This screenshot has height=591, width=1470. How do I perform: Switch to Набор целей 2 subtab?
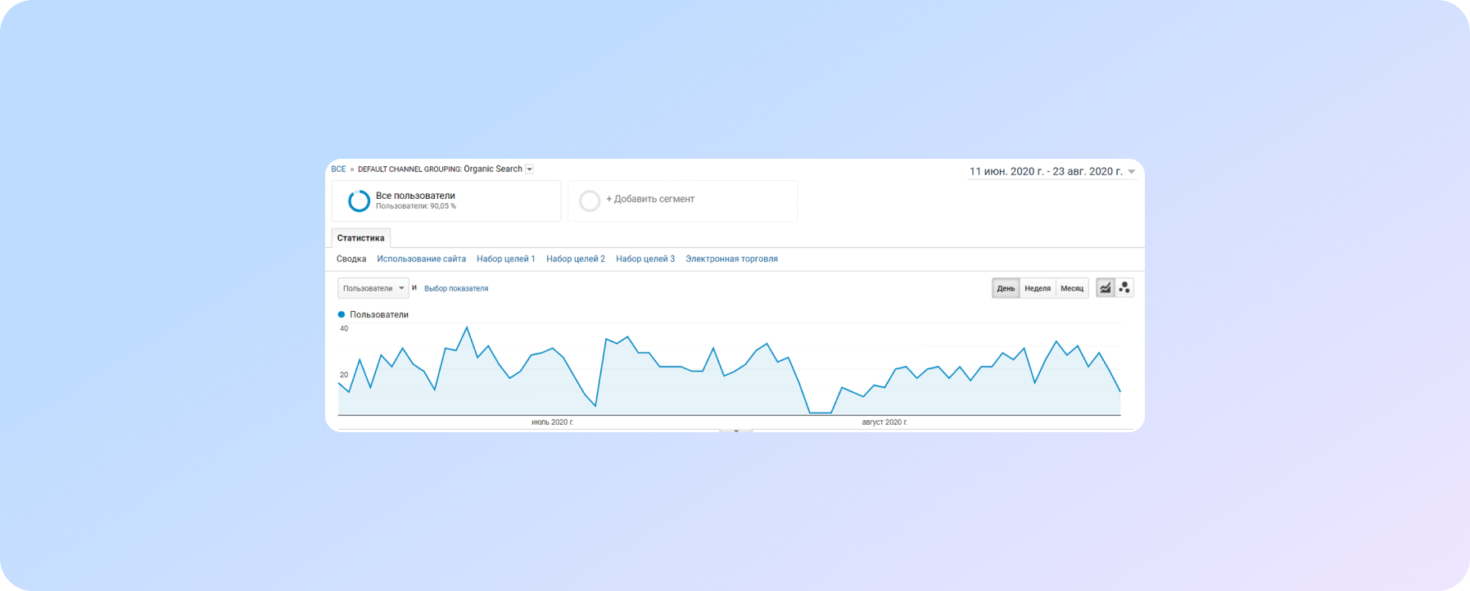tap(576, 259)
